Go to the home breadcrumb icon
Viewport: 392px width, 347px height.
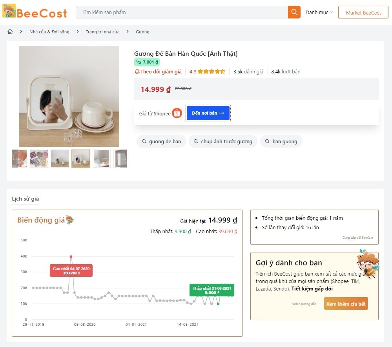click(x=10, y=32)
